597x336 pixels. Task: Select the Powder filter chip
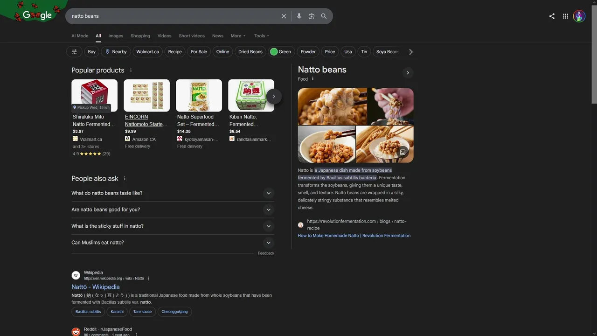308,52
